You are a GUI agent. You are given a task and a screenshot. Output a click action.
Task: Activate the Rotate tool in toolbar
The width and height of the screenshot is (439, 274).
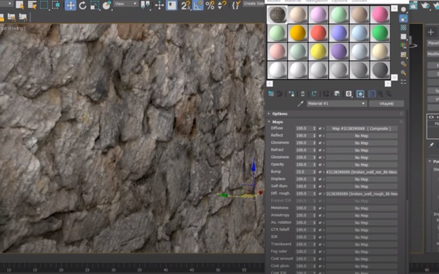[83, 5]
